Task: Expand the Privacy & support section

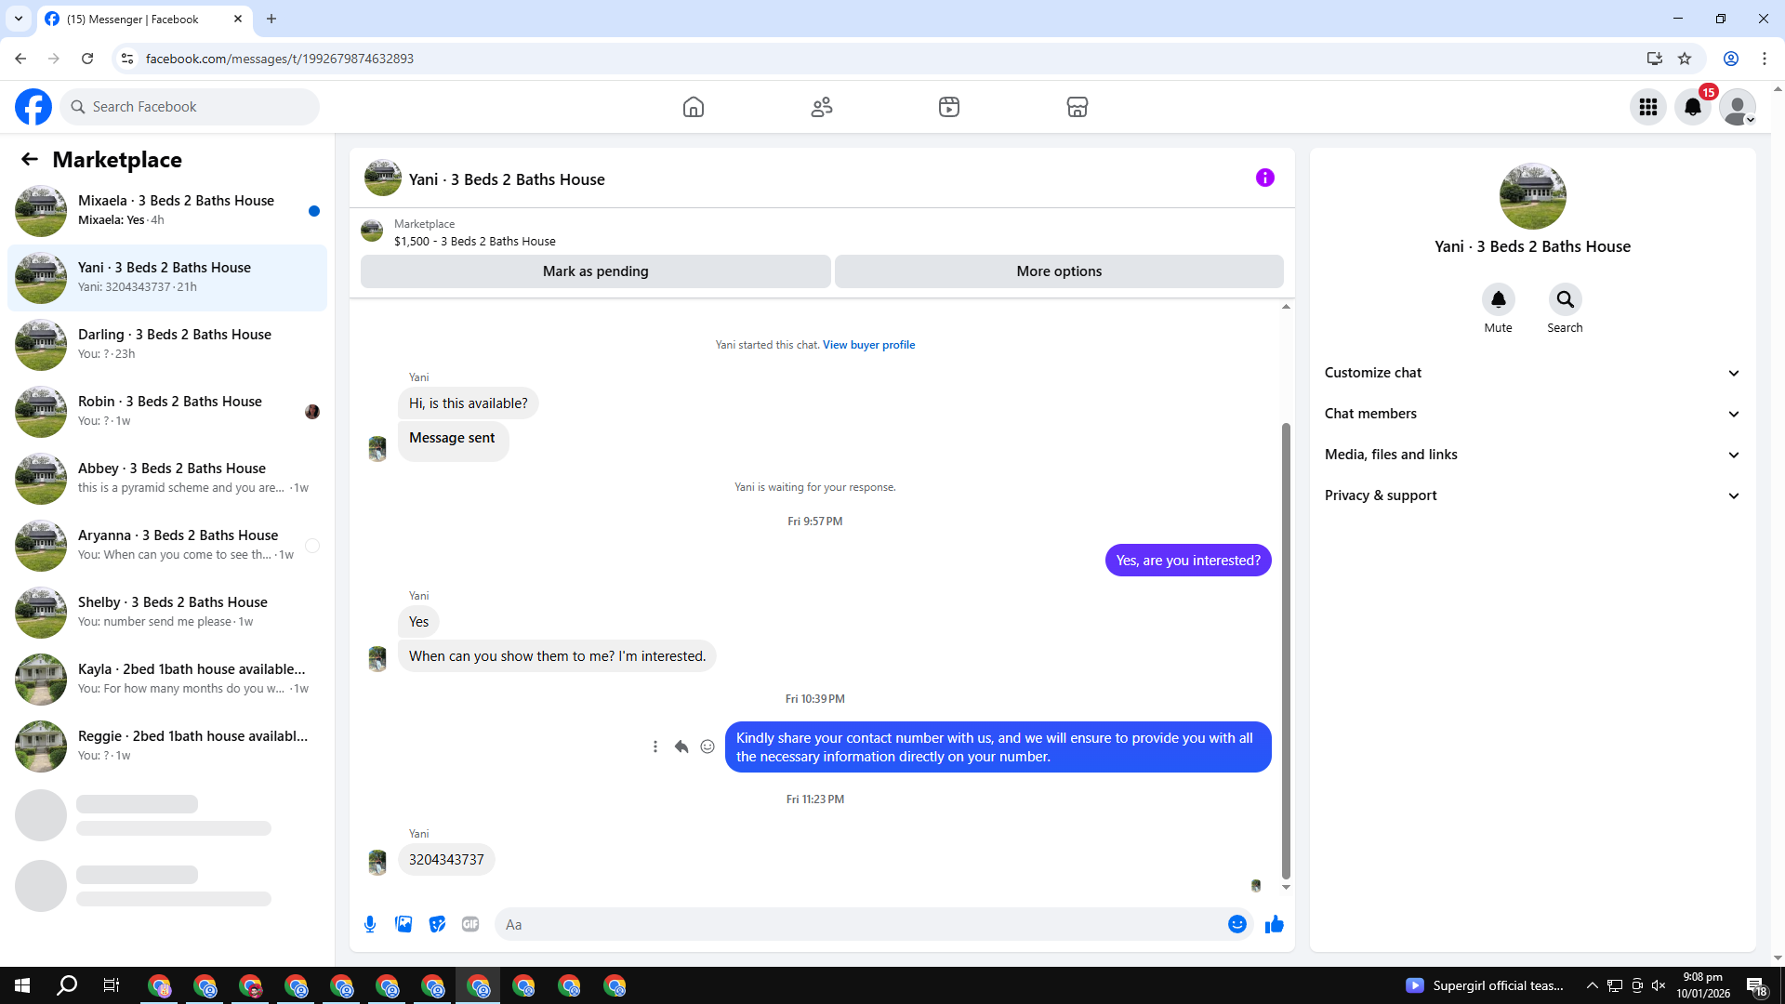Action: pos(1531,495)
